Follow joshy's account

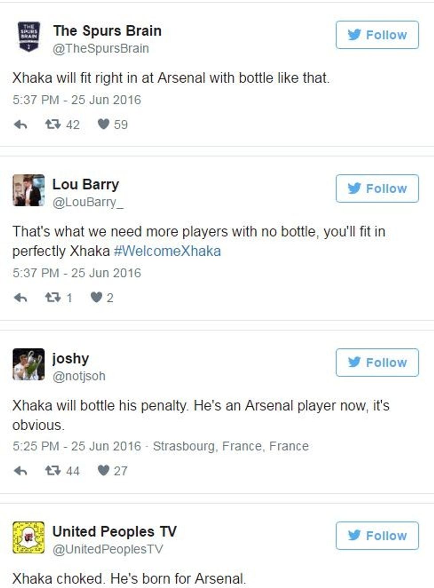(377, 362)
